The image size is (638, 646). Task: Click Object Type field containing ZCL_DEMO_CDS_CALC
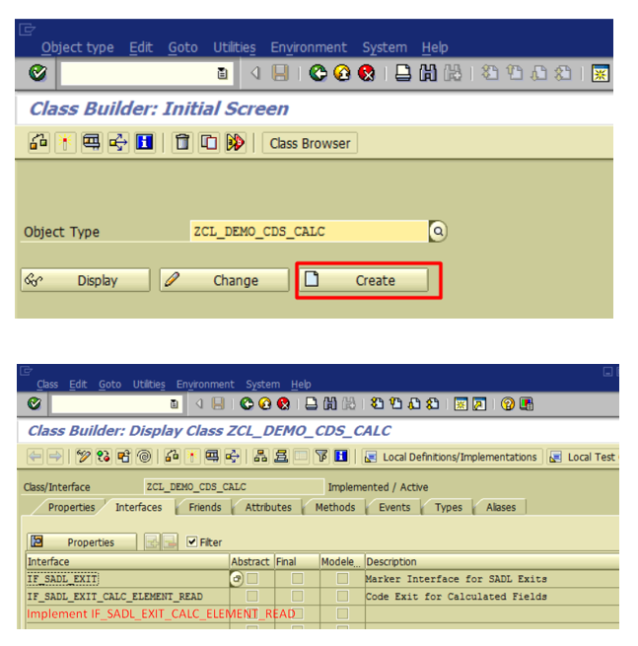pyautogui.click(x=309, y=231)
